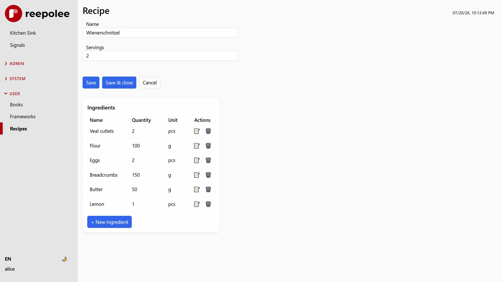The width and height of the screenshot is (502, 282).
Task: Toggle dark mode with moon icon
Action: click(x=64, y=259)
